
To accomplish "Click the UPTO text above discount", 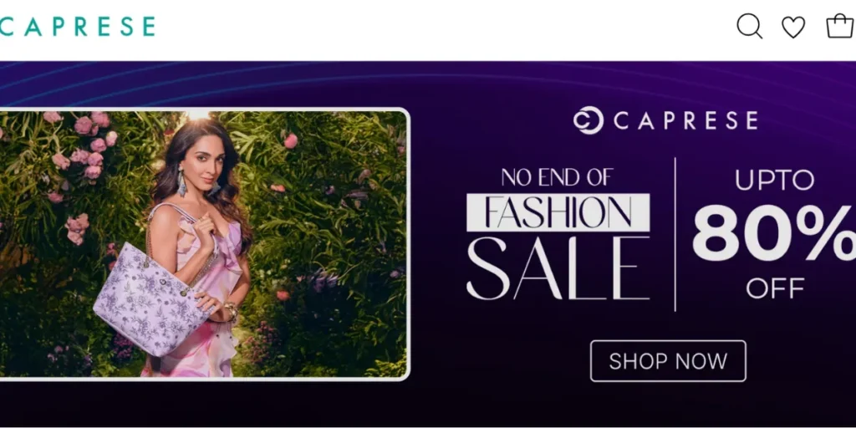I will [775, 180].
